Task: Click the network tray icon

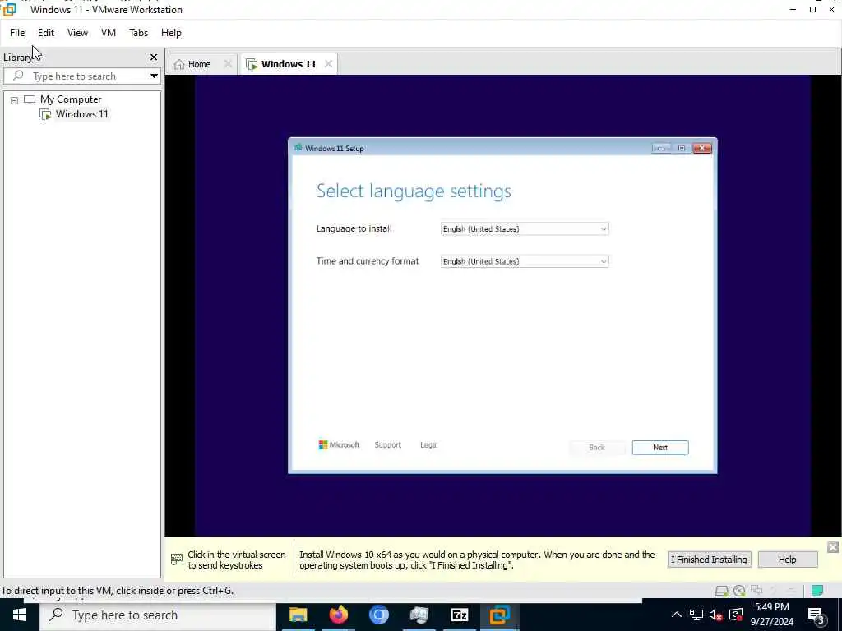Action: click(x=696, y=615)
